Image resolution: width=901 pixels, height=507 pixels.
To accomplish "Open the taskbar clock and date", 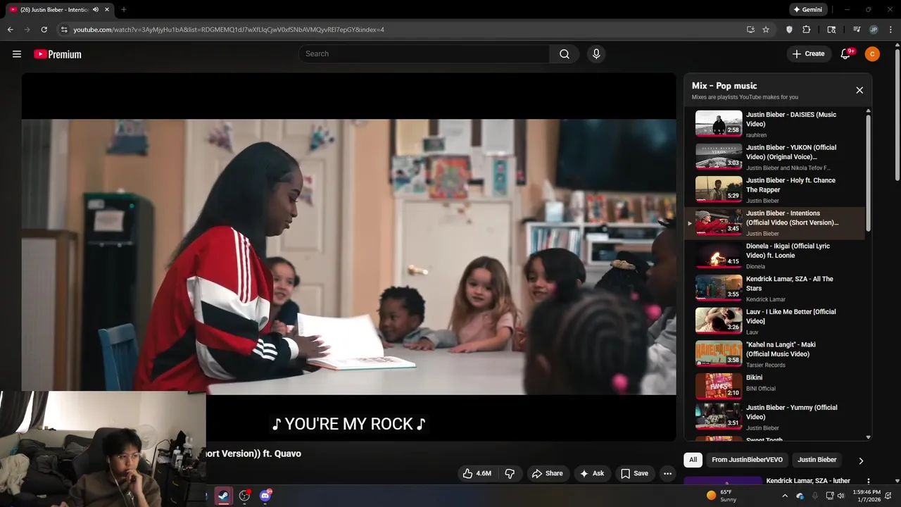I will coord(866,496).
